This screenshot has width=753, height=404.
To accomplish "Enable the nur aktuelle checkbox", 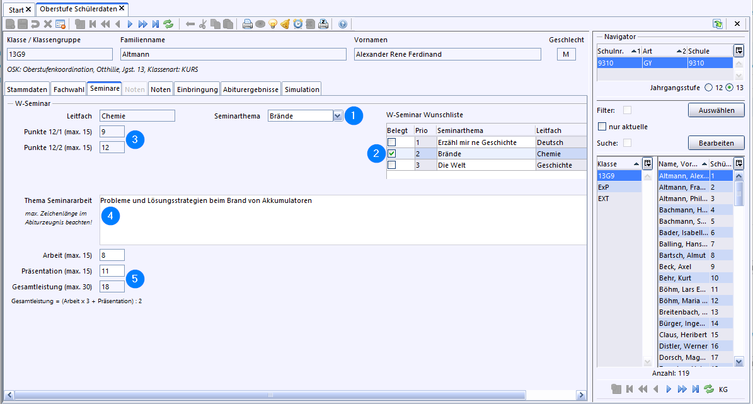I will 602,126.
